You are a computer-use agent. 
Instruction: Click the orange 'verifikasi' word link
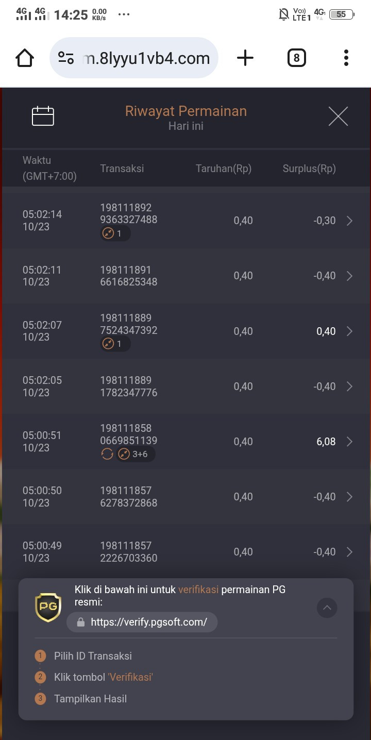(x=198, y=590)
